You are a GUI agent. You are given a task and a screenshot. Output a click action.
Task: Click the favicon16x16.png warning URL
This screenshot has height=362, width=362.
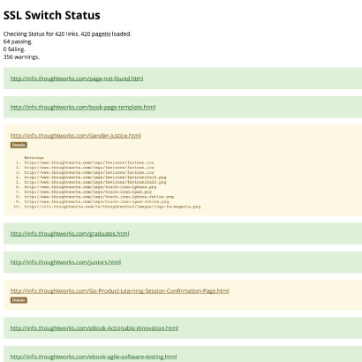click(x=95, y=177)
